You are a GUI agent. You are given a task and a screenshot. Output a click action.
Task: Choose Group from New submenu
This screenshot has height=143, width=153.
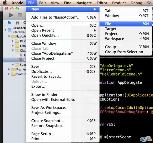[x=126, y=47]
